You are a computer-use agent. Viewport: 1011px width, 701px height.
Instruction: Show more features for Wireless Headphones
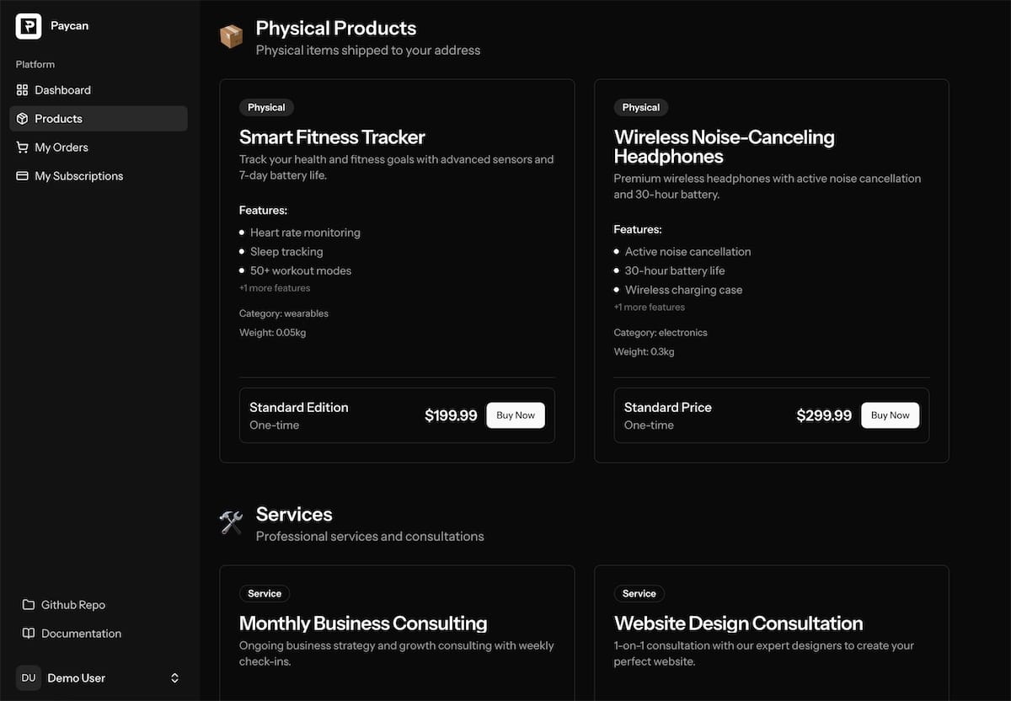(x=649, y=307)
